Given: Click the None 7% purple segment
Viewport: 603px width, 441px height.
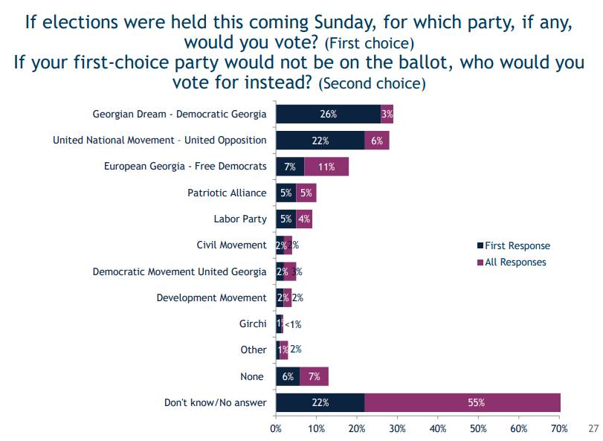Looking at the screenshot, I should point(315,376).
